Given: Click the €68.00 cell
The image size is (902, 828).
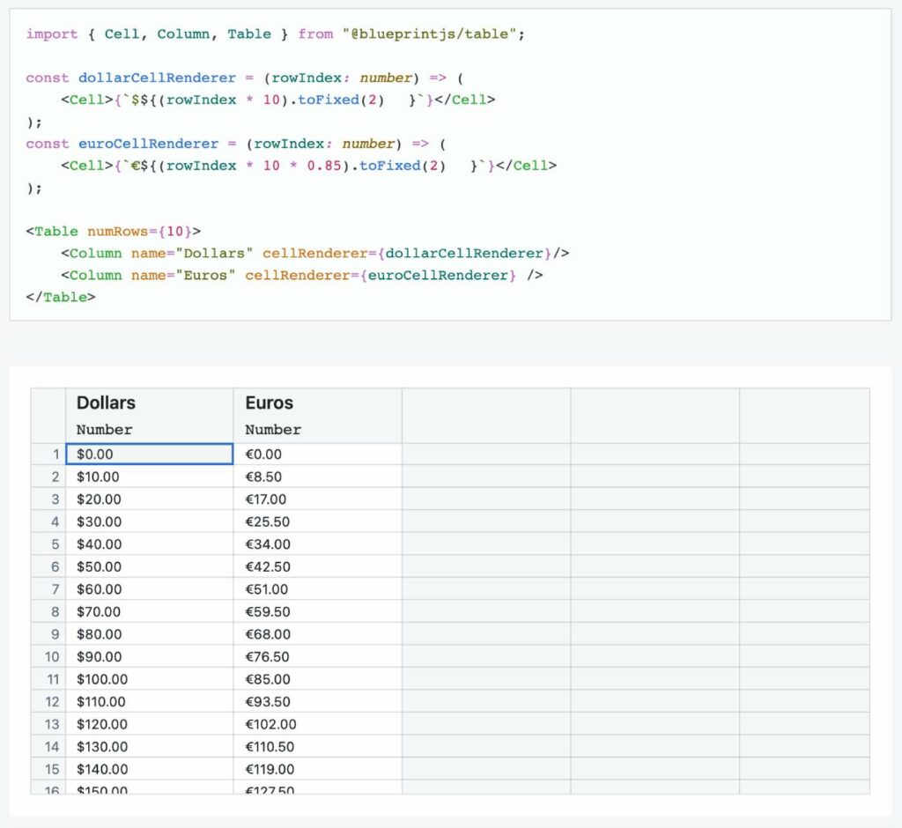Looking at the screenshot, I should click(317, 633).
